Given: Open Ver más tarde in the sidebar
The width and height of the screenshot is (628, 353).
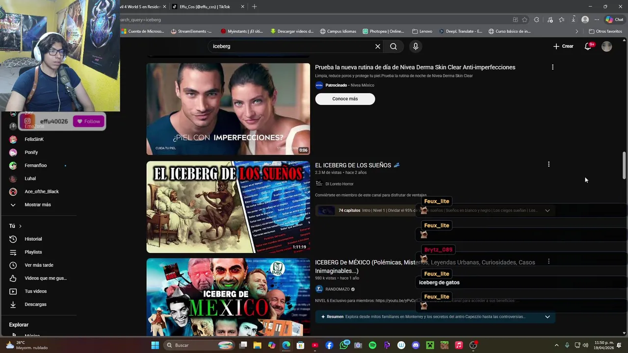Looking at the screenshot, I should coord(39,265).
